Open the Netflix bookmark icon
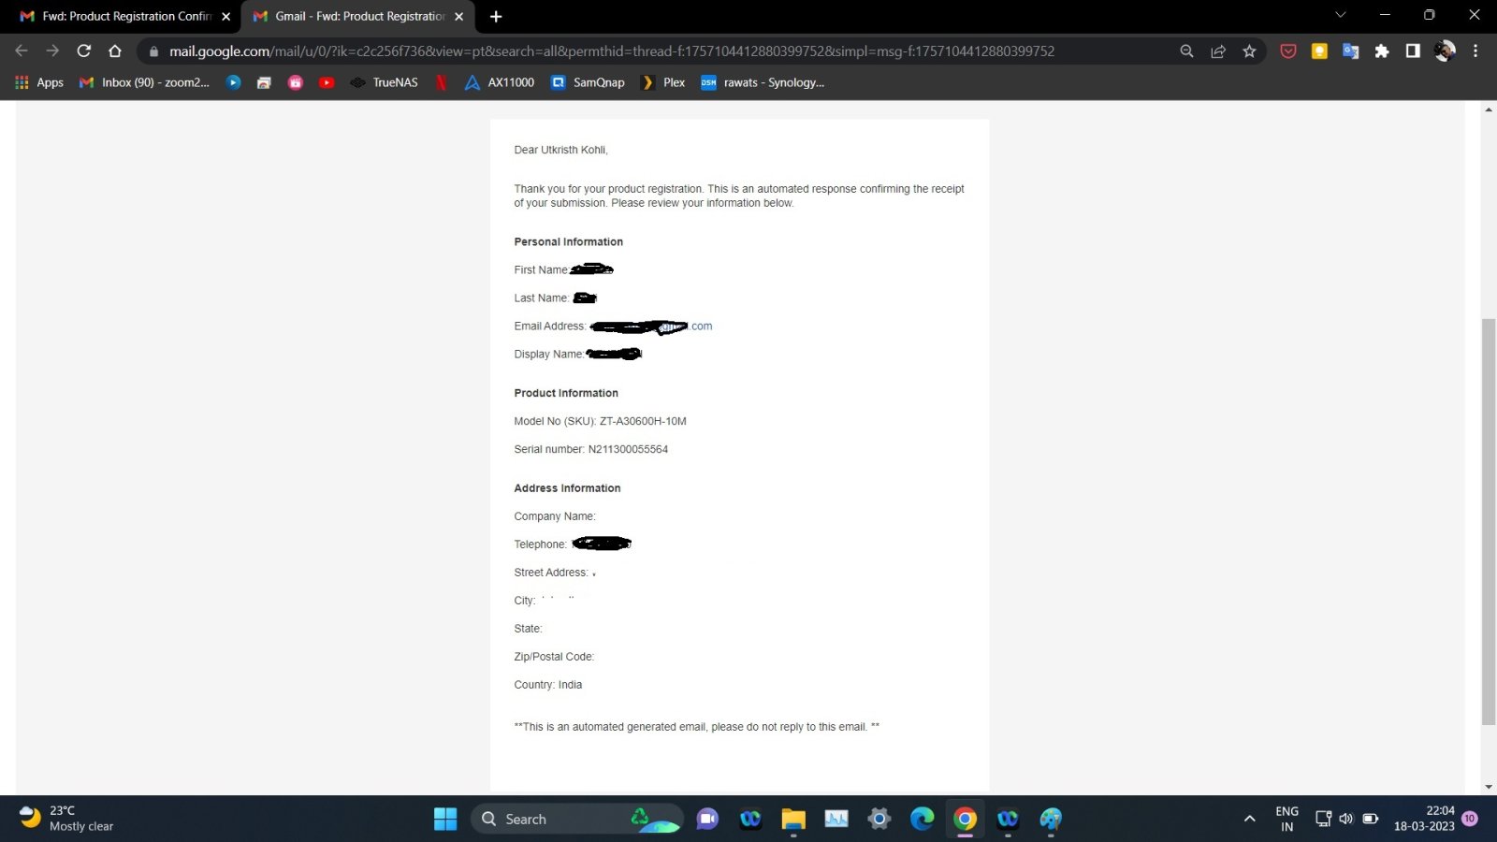 (x=442, y=82)
